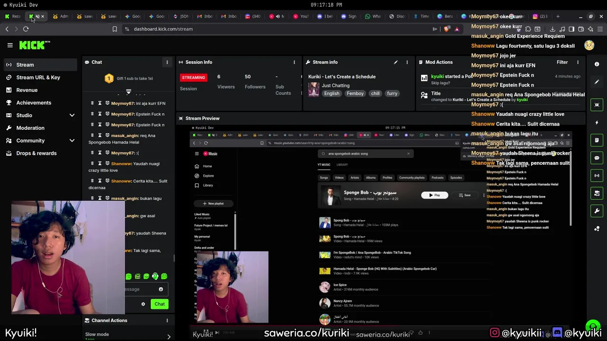Switch to the Instagram tab

[x=539, y=17]
